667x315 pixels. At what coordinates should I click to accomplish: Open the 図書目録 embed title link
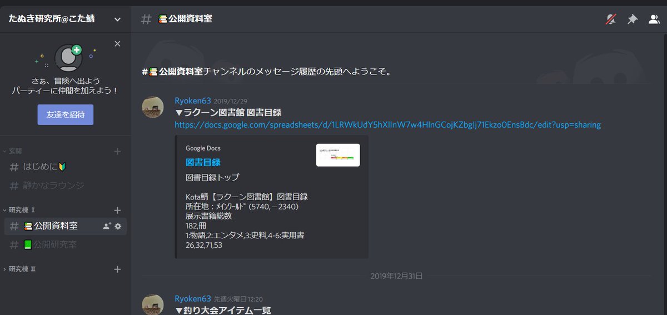203,162
